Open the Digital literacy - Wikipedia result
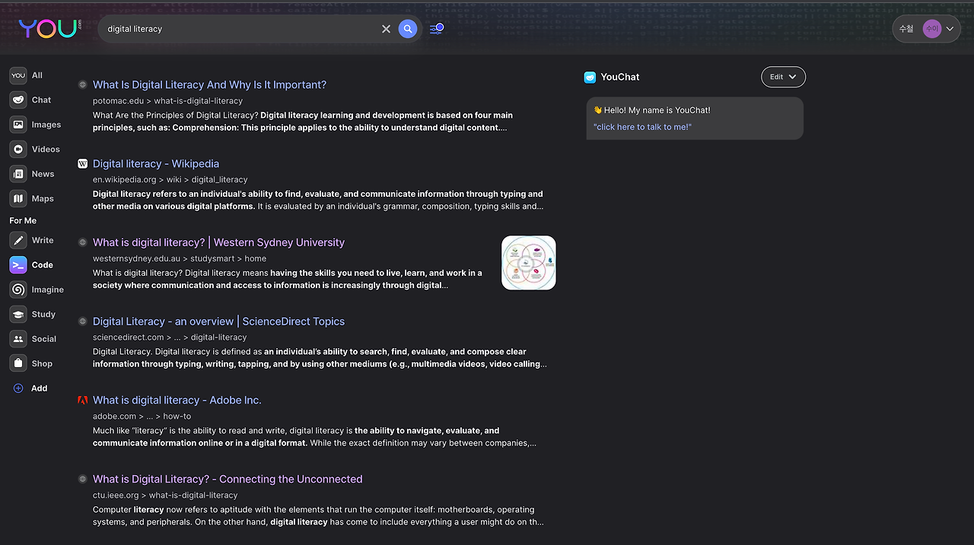This screenshot has width=974, height=545. [x=156, y=163]
